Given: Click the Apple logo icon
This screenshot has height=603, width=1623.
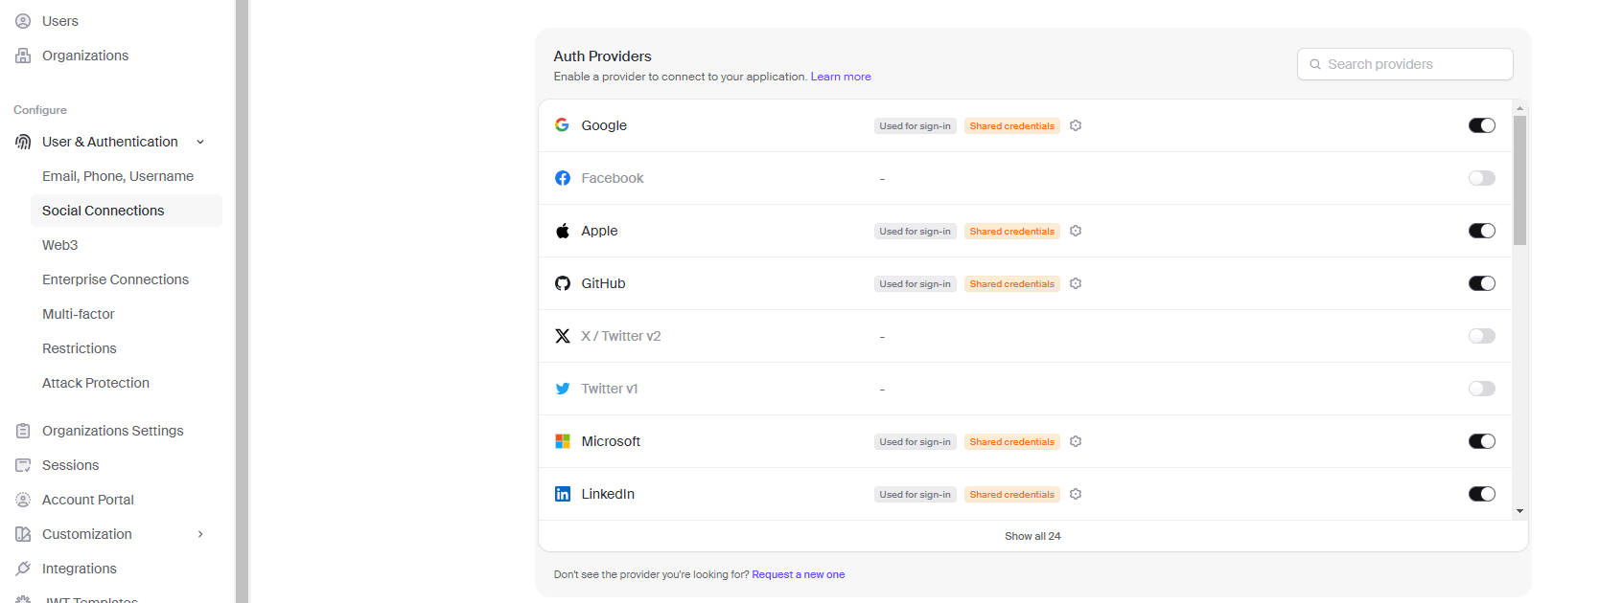Looking at the screenshot, I should pos(563,231).
